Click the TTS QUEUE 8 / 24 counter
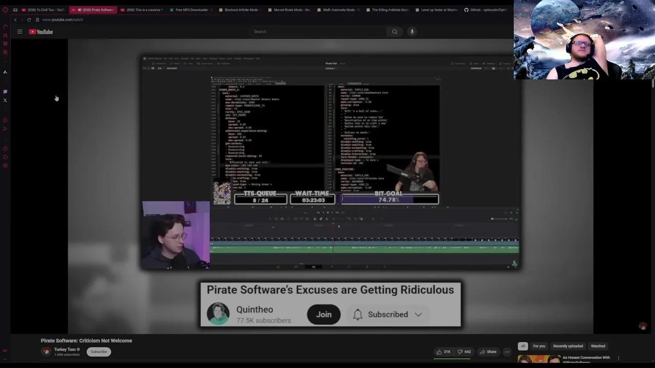 260,197
